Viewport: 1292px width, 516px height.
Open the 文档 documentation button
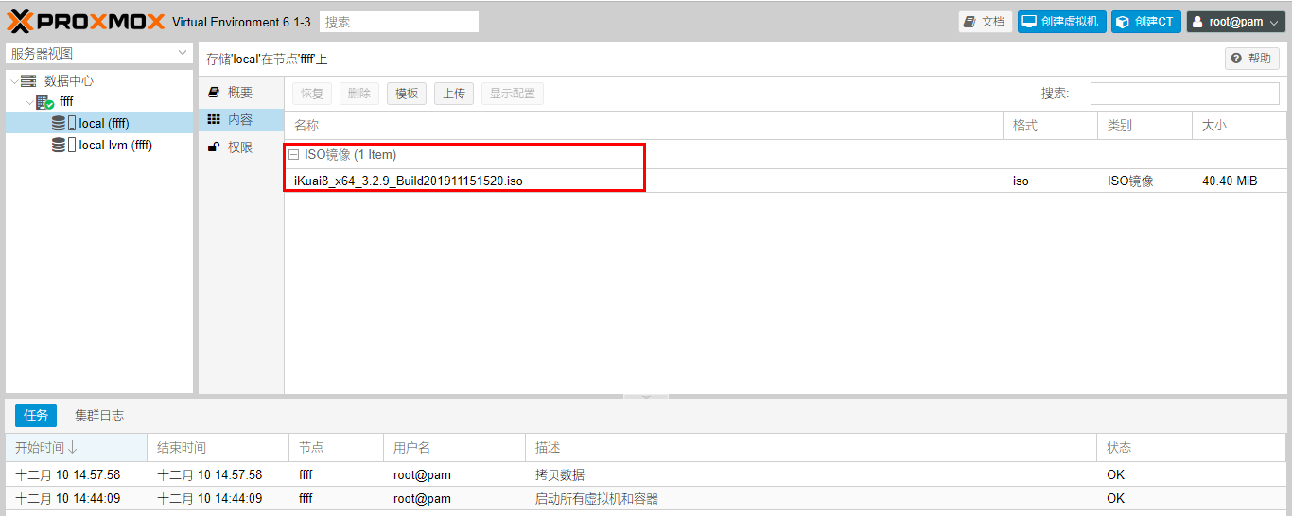coord(985,21)
